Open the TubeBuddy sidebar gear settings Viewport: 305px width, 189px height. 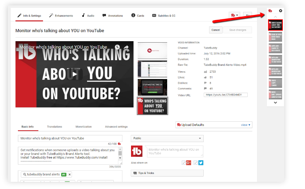(281, 11)
